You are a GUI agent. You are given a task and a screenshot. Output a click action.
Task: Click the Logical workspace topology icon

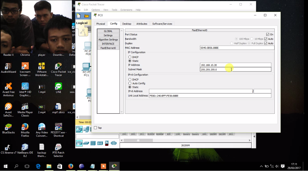pyautogui.click(x=83, y=32)
